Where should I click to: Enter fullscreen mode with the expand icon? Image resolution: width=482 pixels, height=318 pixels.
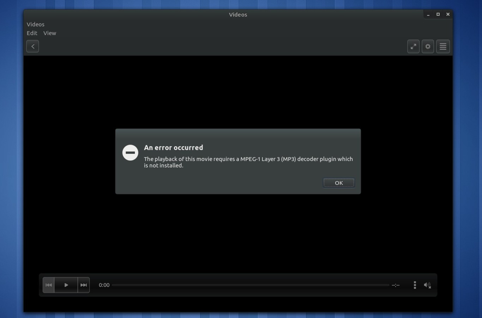[x=413, y=46]
